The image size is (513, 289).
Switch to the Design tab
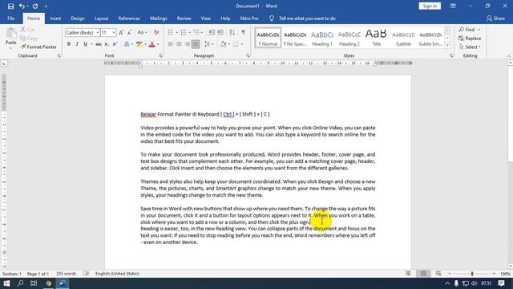(x=78, y=18)
